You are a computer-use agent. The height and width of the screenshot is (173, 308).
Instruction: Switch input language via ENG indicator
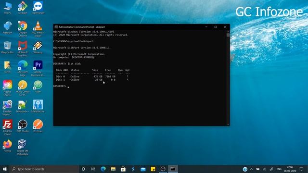[279, 169]
